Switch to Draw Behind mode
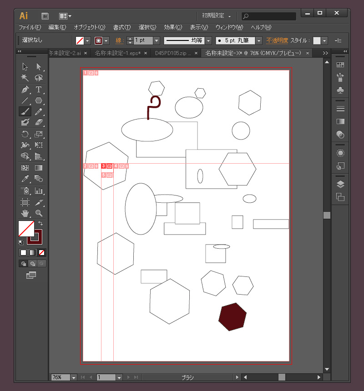The image size is (364, 391). pyautogui.click(x=32, y=264)
